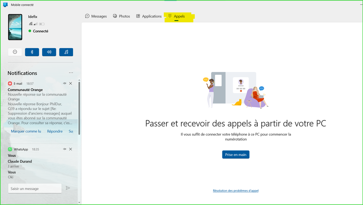The image size is (363, 205).
Task: Click the notifications scrollbar down arrow
Action: click(x=79, y=202)
